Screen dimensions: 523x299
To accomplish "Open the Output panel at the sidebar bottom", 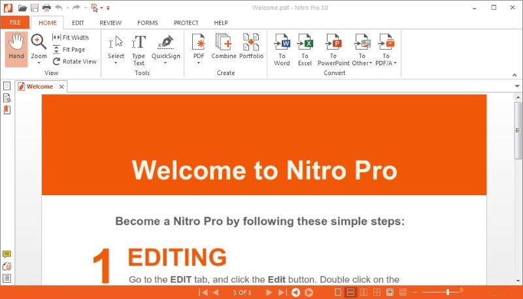I will coord(7,278).
